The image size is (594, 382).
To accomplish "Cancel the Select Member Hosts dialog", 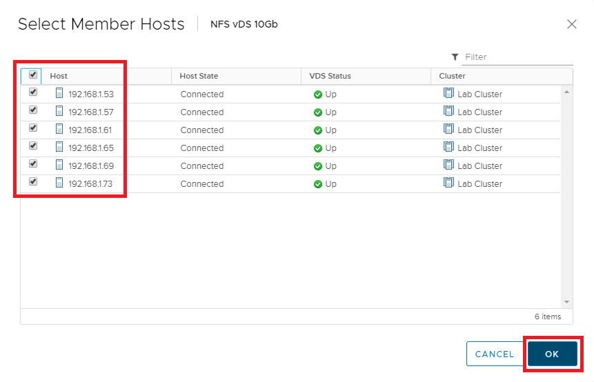I will point(494,354).
